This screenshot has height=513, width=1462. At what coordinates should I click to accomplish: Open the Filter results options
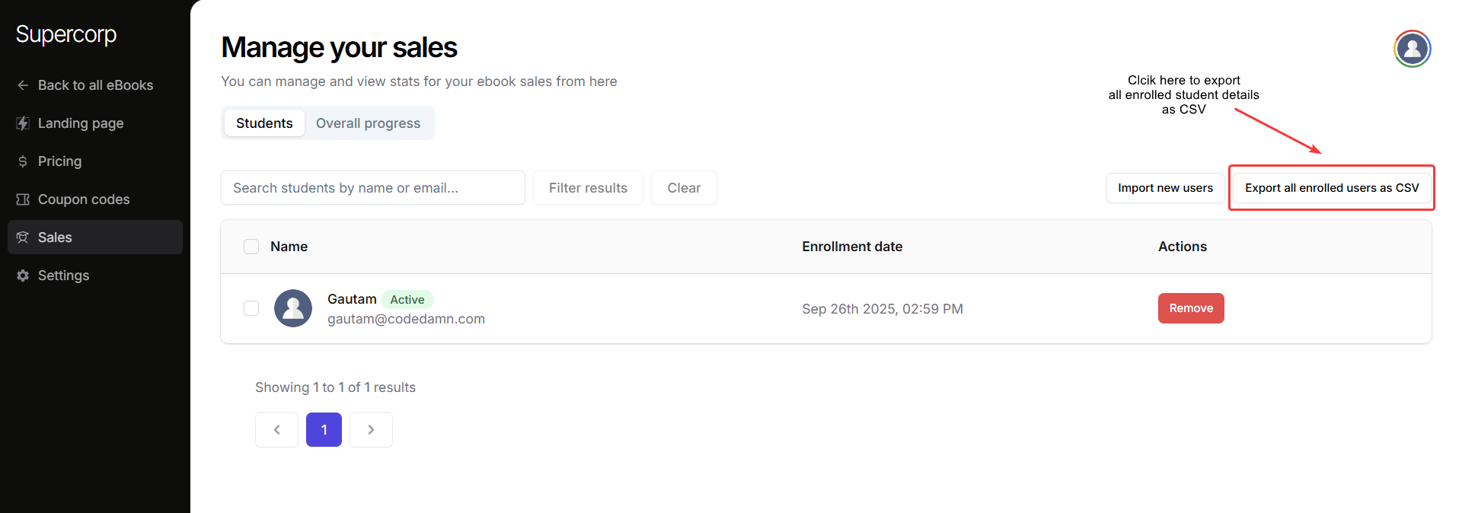(588, 188)
